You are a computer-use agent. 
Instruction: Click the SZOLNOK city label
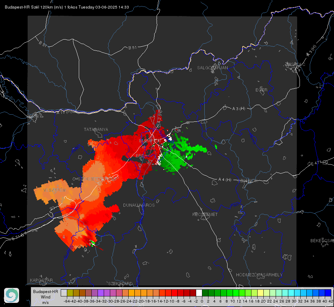(x=248, y=181)
